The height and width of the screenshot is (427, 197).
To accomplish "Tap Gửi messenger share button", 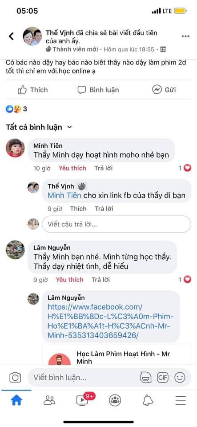I will [x=164, y=90].
